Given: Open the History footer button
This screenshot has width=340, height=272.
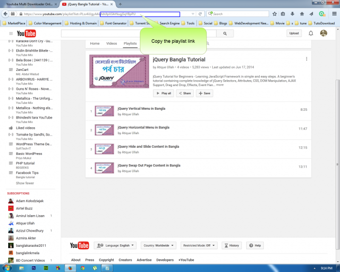Looking at the screenshot, I should (232, 246).
